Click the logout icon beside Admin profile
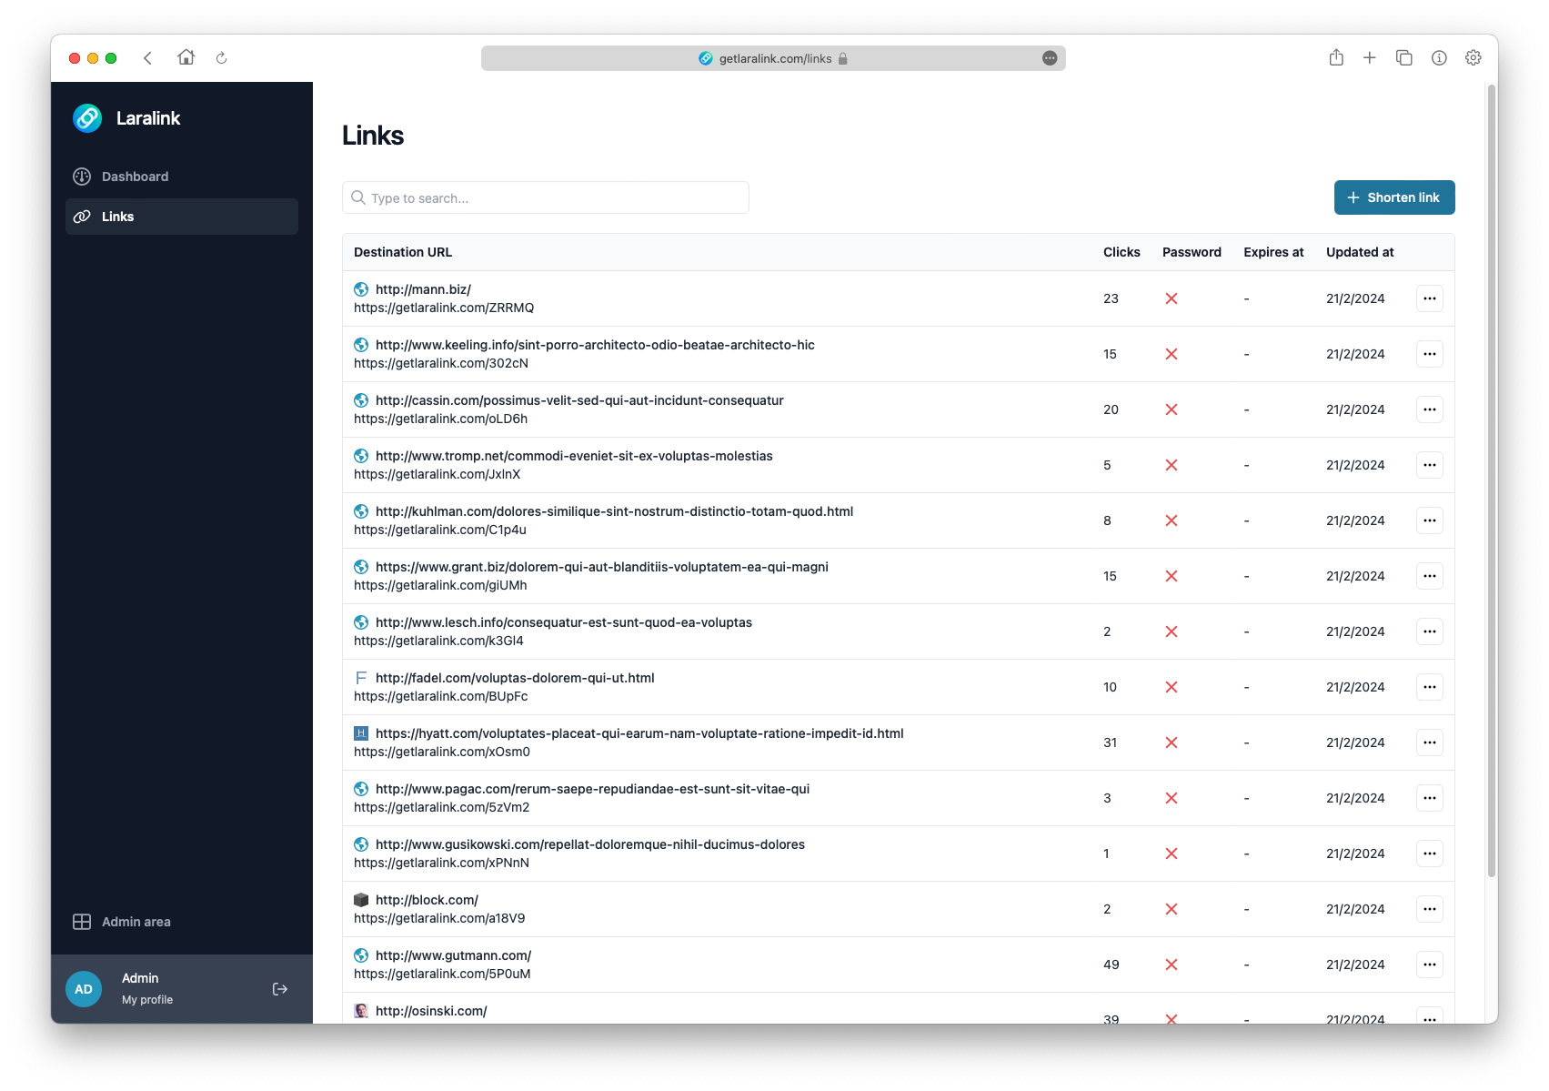The height and width of the screenshot is (1091, 1549). point(280,989)
